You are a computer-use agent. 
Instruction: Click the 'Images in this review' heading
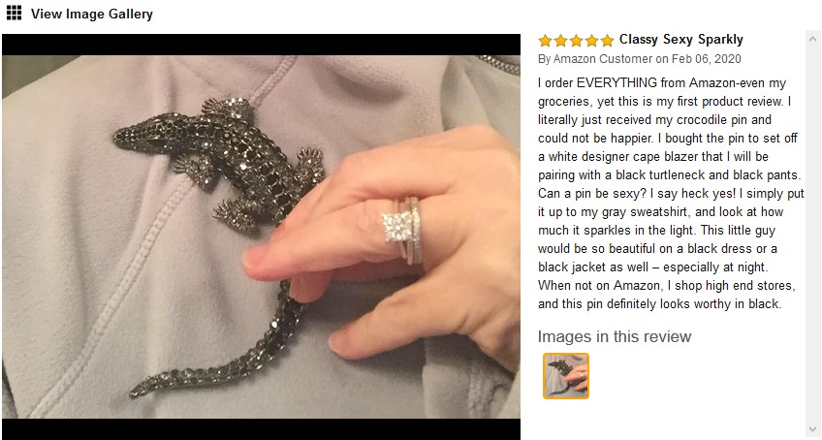[x=615, y=336]
